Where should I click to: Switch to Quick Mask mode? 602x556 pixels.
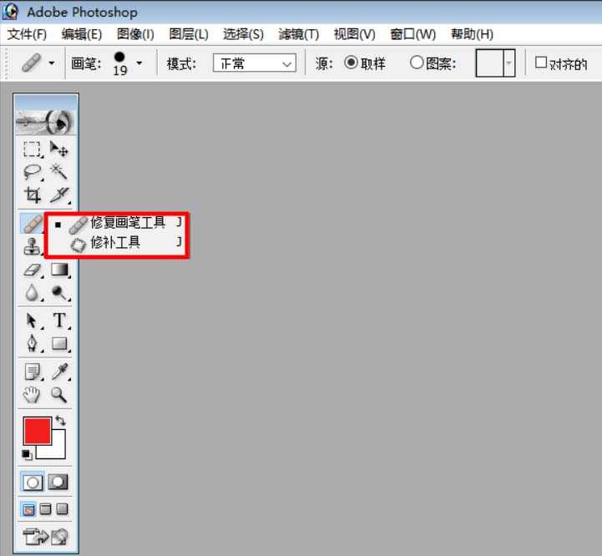(58, 483)
